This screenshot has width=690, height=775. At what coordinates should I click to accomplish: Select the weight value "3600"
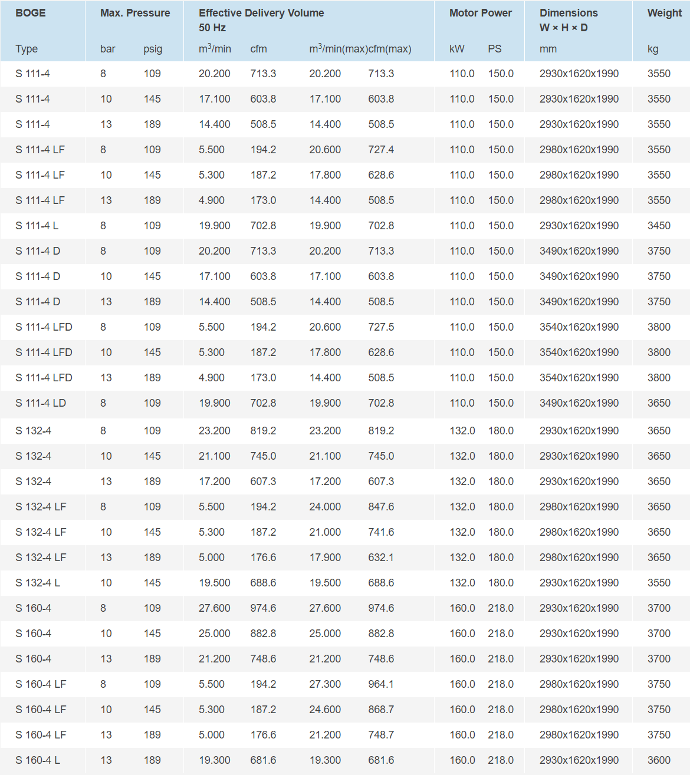(x=659, y=760)
